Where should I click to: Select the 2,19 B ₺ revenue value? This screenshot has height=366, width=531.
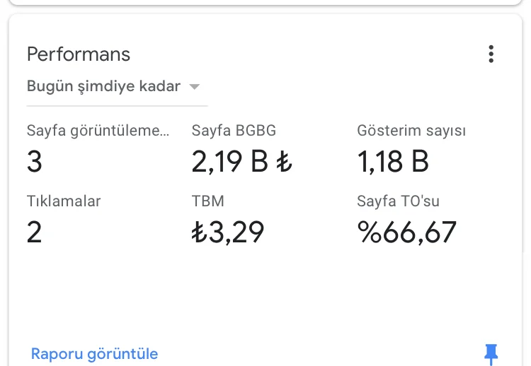pyautogui.click(x=241, y=162)
